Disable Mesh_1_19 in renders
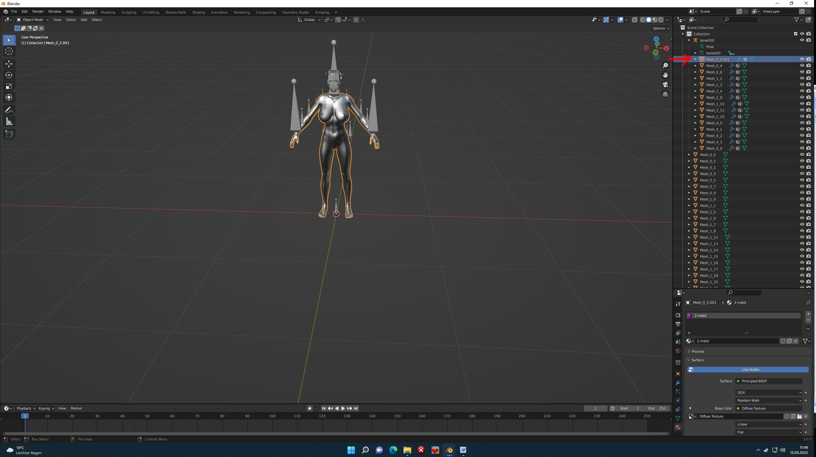 click(x=809, y=116)
